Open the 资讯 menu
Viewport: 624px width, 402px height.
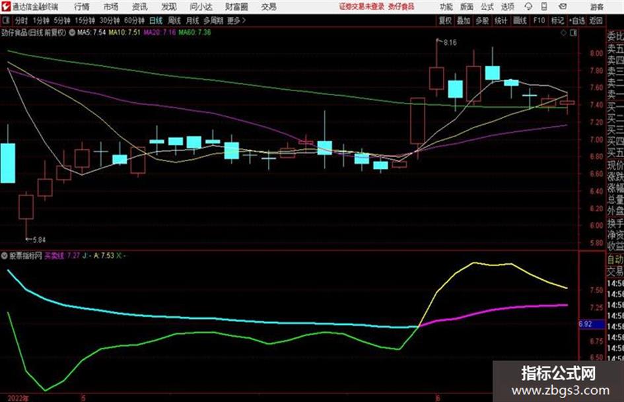click(x=140, y=7)
